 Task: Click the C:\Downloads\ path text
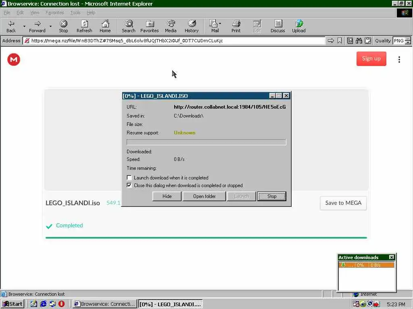coord(189,116)
